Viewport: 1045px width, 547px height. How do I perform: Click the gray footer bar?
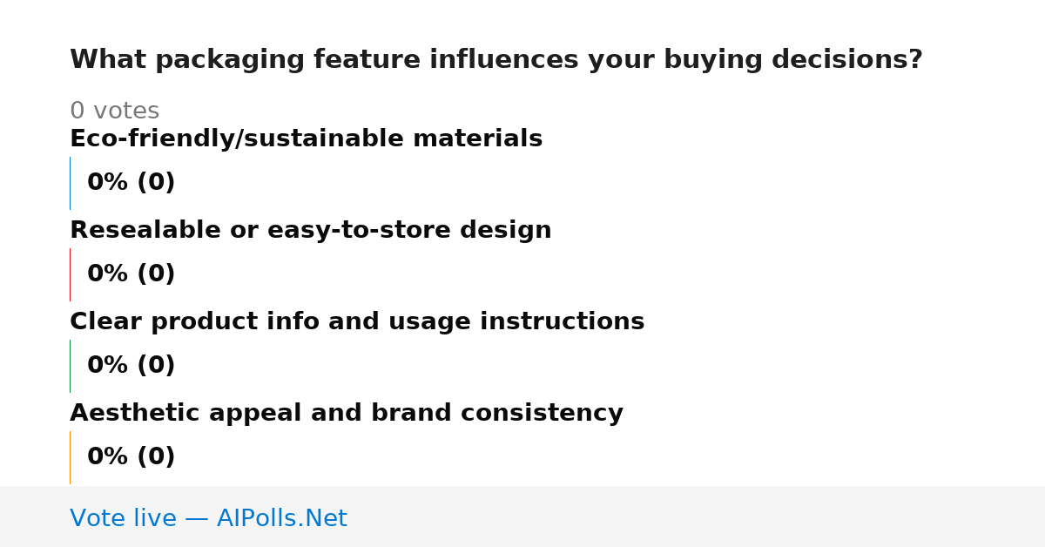522,517
